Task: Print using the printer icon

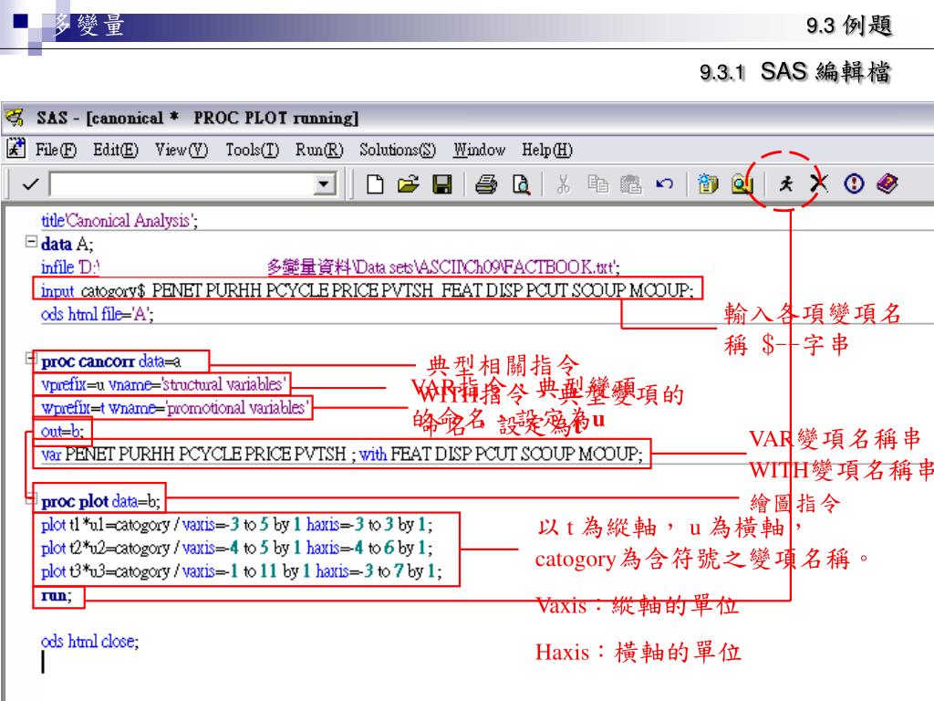Action: (x=486, y=184)
